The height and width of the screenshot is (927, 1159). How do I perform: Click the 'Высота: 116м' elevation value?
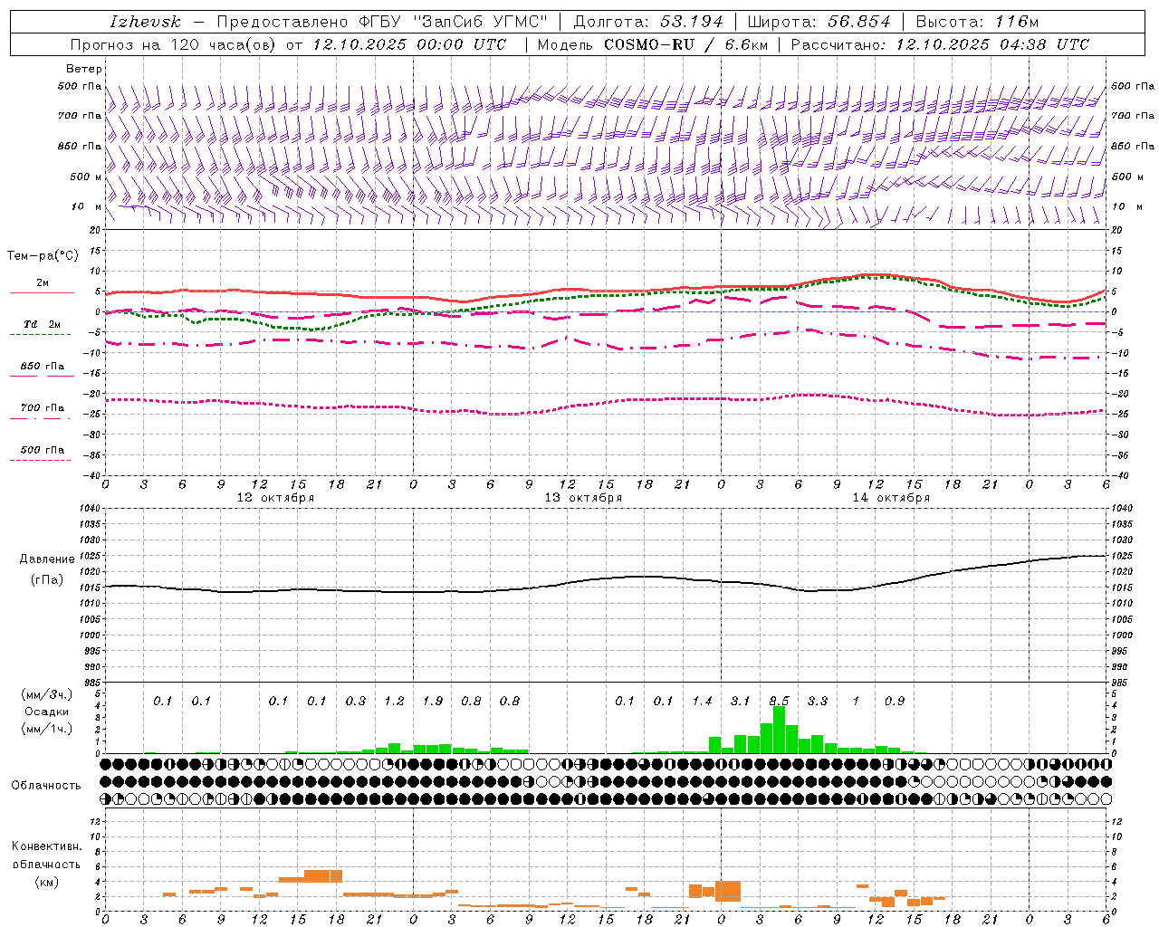977,22
